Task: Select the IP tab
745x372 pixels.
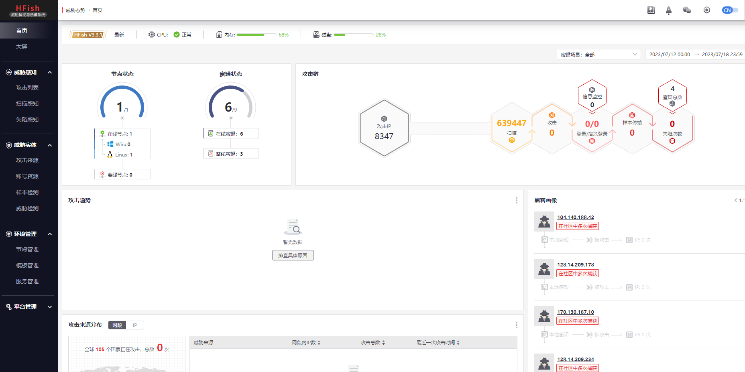Action: coord(135,325)
